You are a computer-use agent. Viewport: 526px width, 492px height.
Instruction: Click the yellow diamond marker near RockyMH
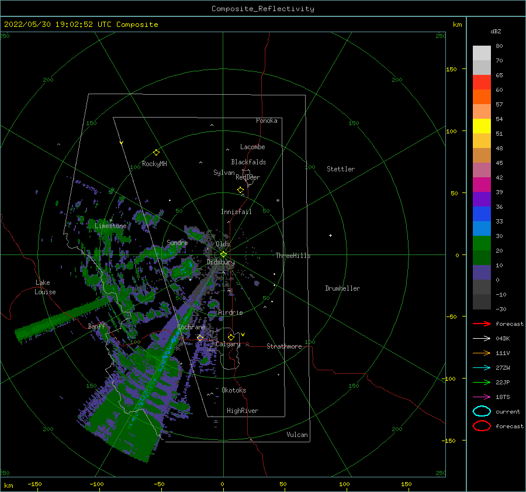(156, 153)
